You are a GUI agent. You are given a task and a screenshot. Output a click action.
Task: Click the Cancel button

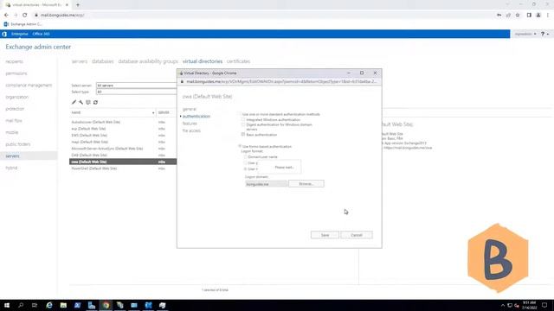point(357,235)
